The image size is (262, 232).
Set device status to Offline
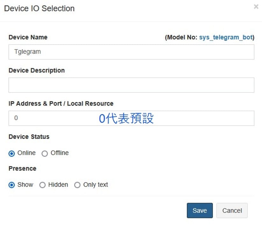coord(45,154)
